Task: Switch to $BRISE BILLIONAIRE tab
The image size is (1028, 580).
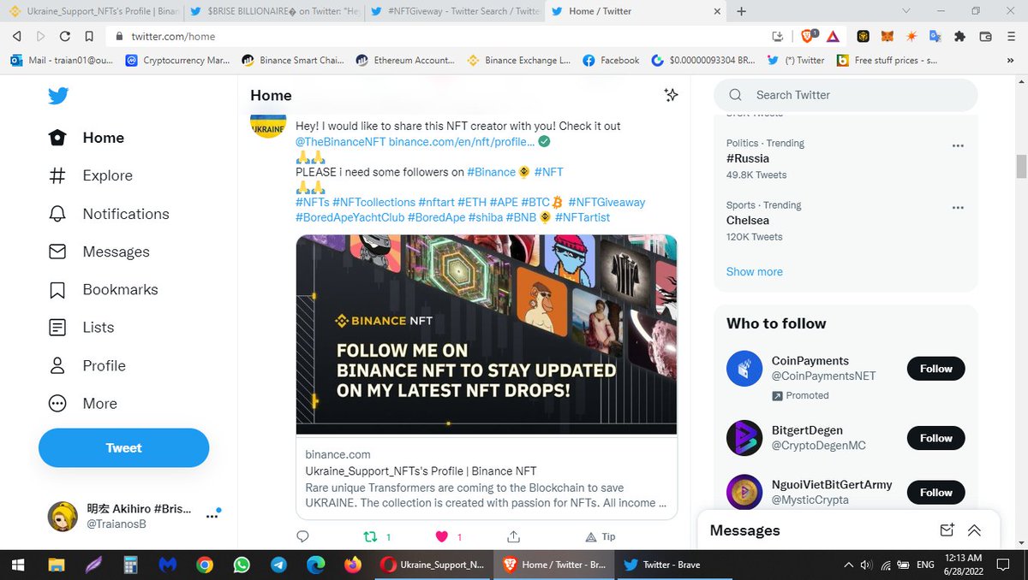Action: click(x=274, y=11)
